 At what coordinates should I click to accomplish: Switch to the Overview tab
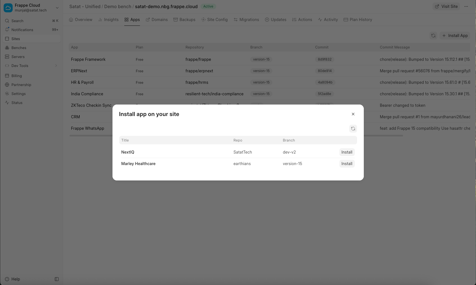pyautogui.click(x=81, y=20)
